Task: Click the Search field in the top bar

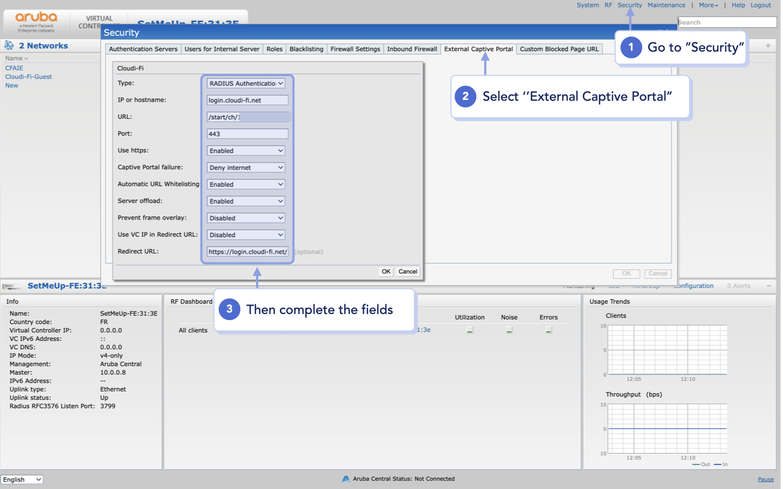Action: pos(727,22)
